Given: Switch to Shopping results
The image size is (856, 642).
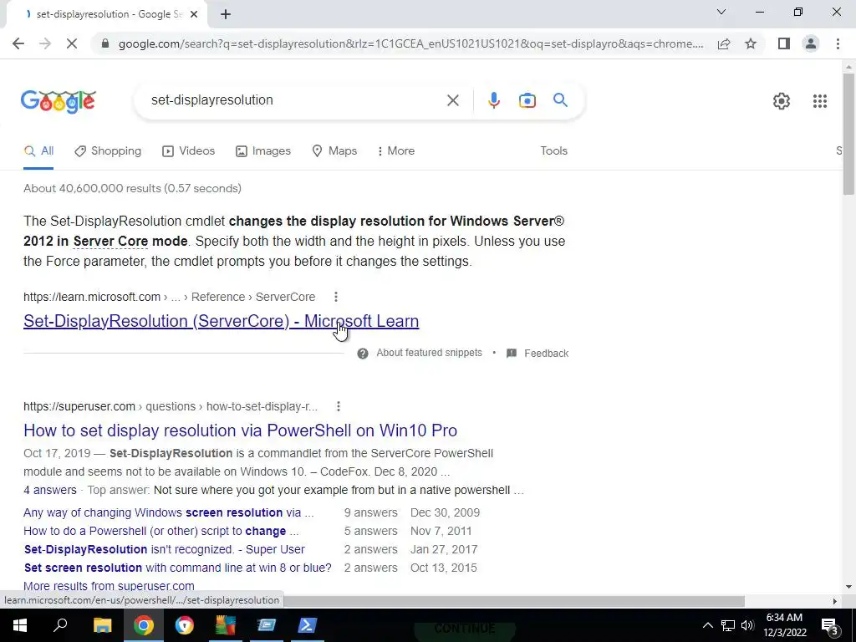Looking at the screenshot, I should pyautogui.click(x=108, y=151).
